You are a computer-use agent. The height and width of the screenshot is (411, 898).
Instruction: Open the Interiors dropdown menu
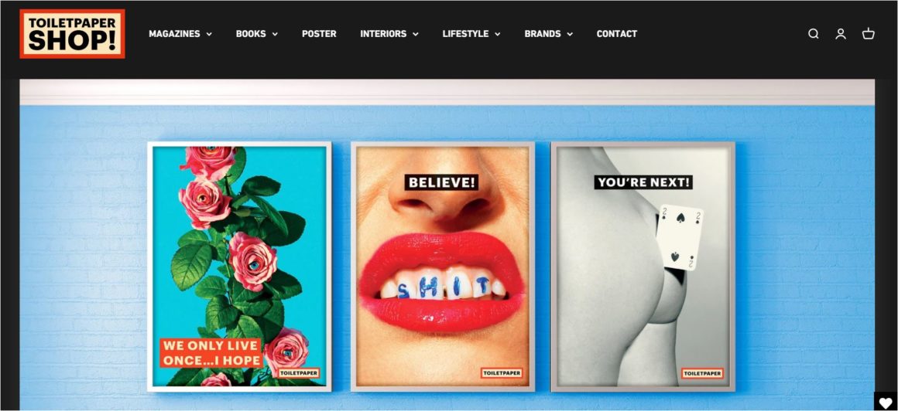pyautogui.click(x=389, y=34)
